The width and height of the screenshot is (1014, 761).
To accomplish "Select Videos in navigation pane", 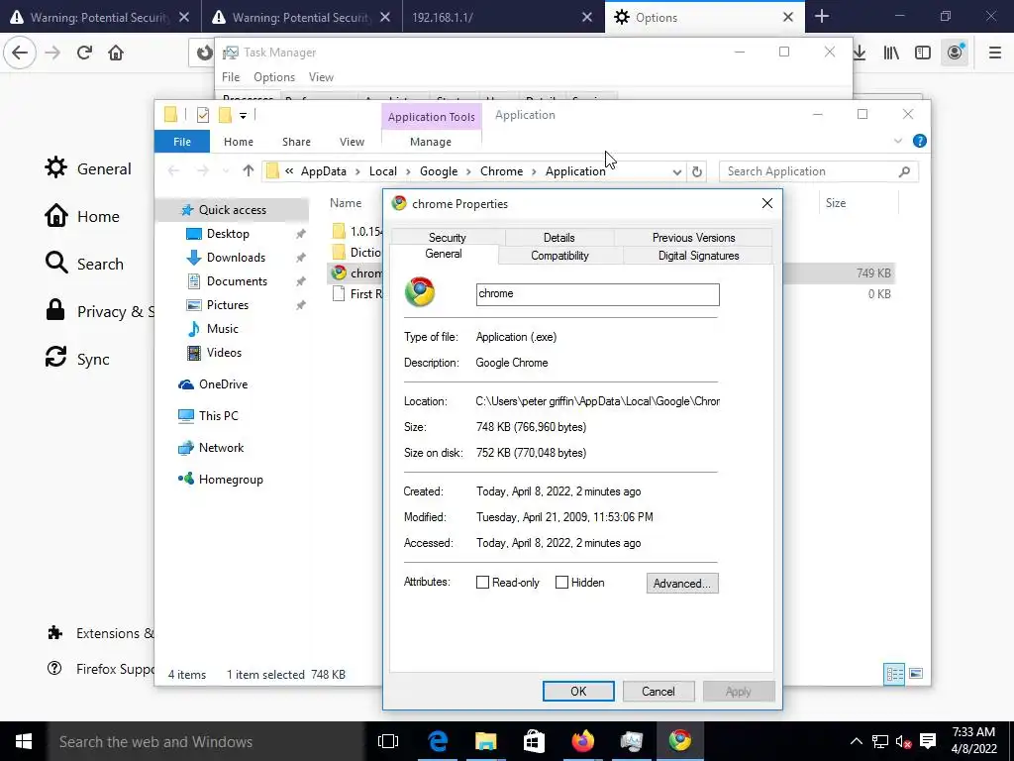I will coord(224,353).
